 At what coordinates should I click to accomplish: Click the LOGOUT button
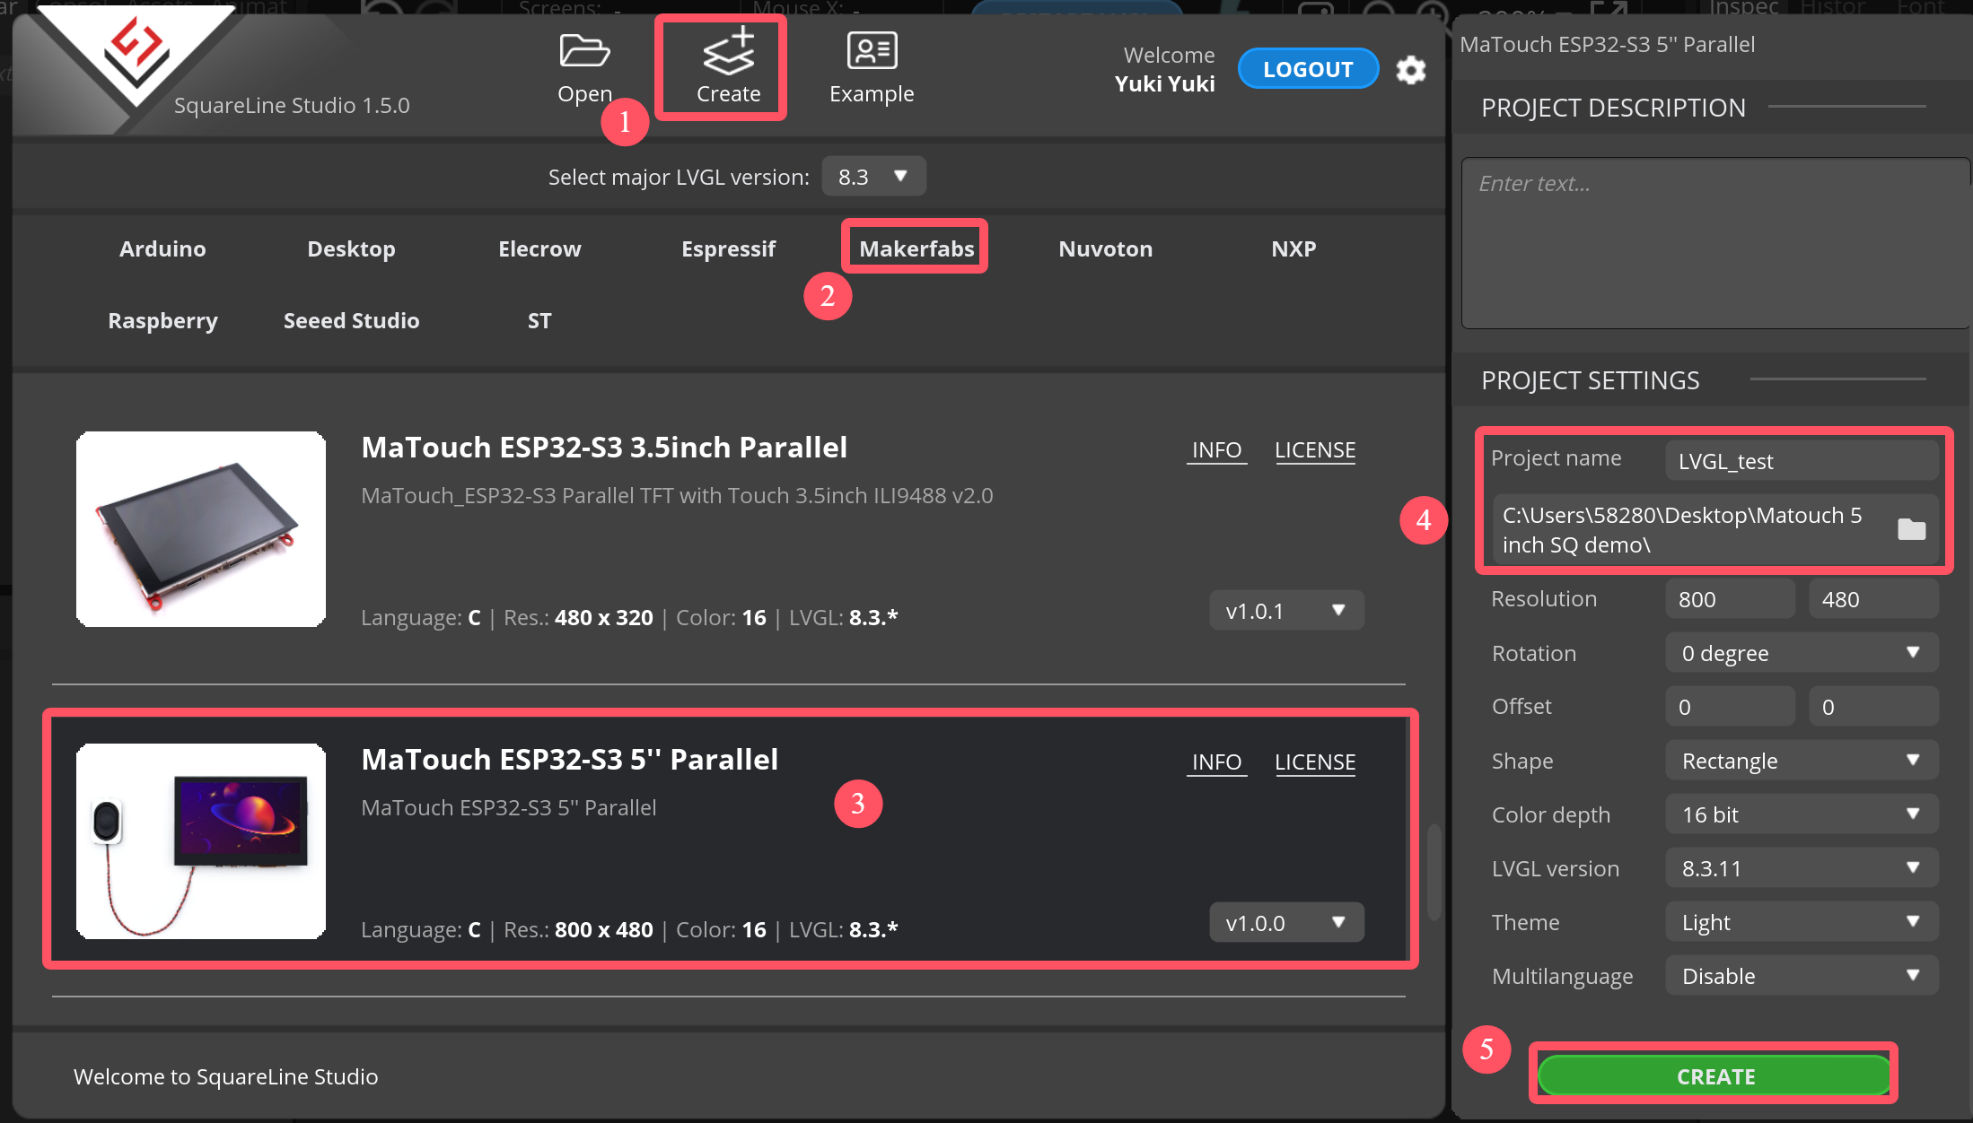(x=1308, y=69)
